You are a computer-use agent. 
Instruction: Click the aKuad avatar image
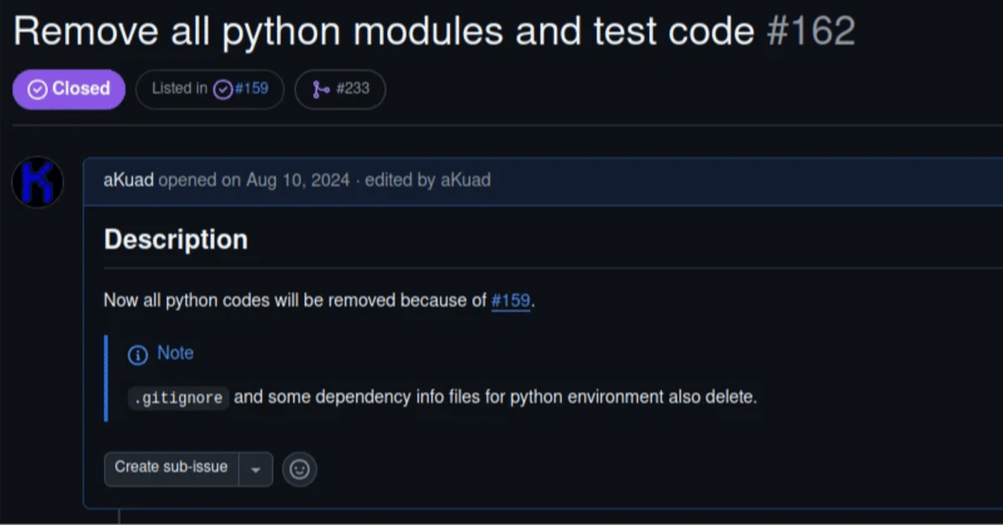click(x=38, y=182)
